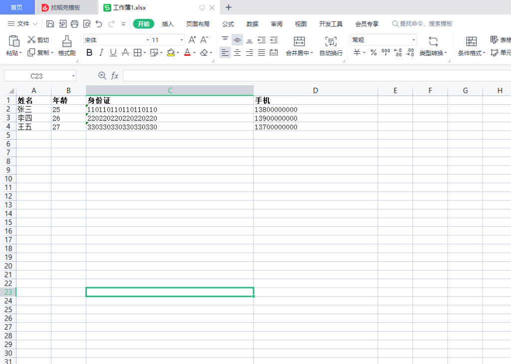Viewport: 511px width, 364px height.
Task: Activate the Format Painter (格式刷)
Action: coord(67,46)
